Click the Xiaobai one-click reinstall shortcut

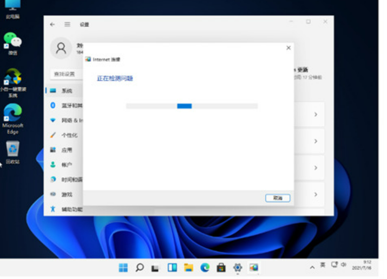point(12,77)
